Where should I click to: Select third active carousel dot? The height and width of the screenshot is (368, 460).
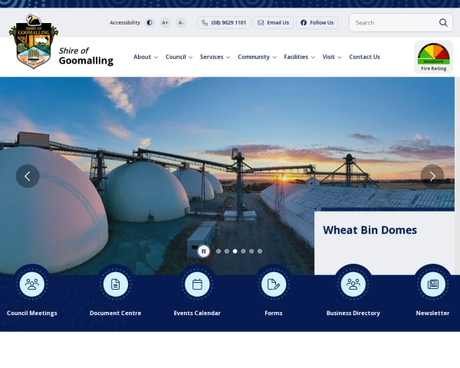[235, 251]
